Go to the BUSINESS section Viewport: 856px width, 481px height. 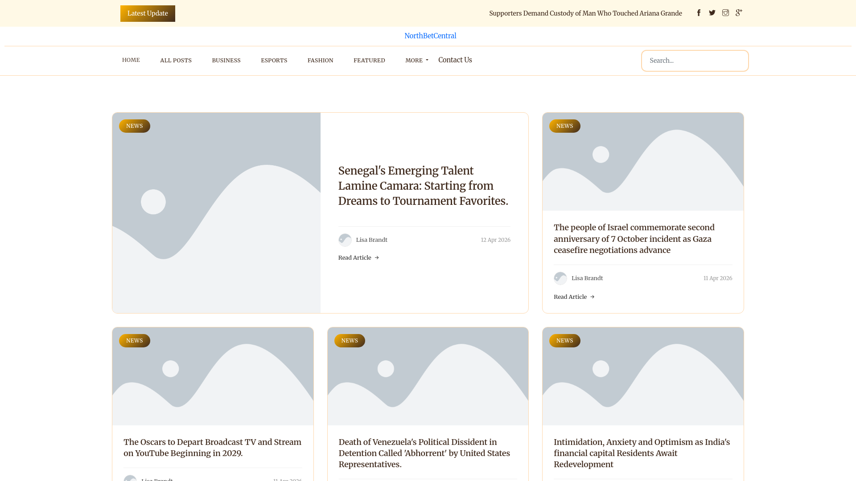click(226, 60)
